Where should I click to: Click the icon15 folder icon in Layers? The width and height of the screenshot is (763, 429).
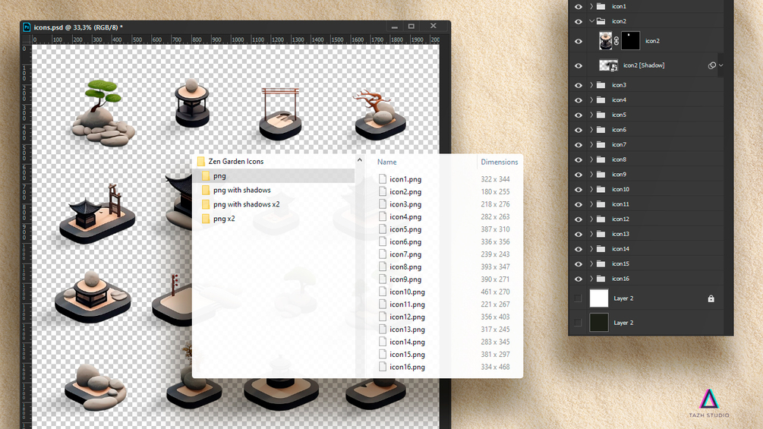[601, 263]
